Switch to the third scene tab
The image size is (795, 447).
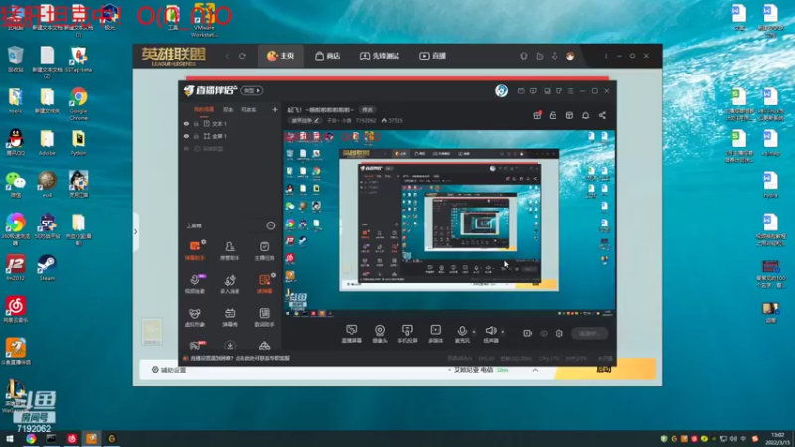point(248,109)
